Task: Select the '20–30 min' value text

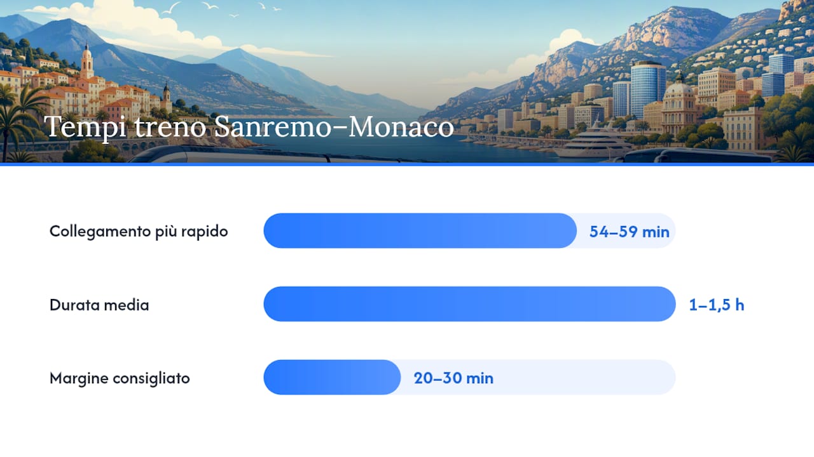Action: coord(453,378)
